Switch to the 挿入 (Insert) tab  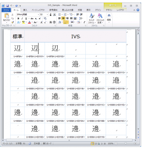point(25,10)
